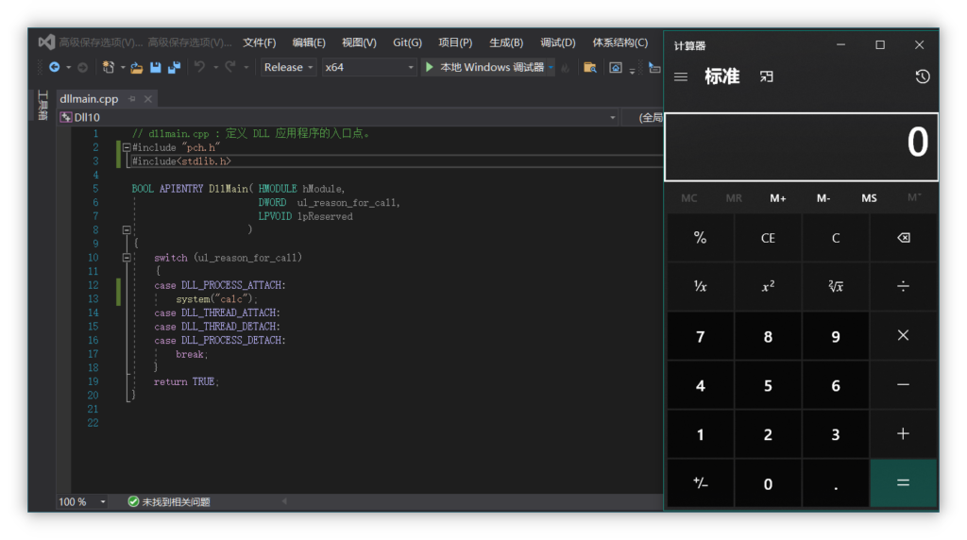The width and height of the screenshot is (967, 540).
Task: Click the calculator square root key
Action: 836,287
